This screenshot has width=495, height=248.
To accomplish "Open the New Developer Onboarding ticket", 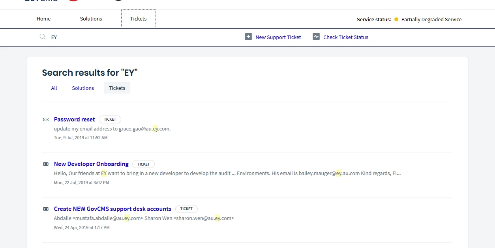I will coord(91,164).
